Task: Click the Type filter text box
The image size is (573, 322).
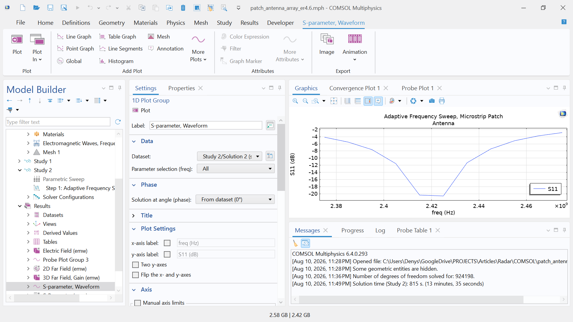Action: pyautogui.click(x=58, y=122)
